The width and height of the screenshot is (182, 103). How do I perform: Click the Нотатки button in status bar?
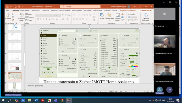point(92,92)
